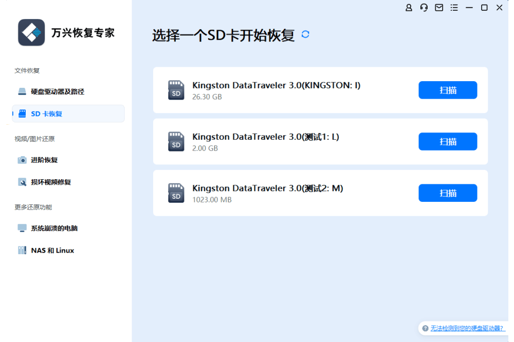The height and width of the screenshot is (342, 514).
Task: Click the damaged video repair icon
Action: click(x=22, y=182)
